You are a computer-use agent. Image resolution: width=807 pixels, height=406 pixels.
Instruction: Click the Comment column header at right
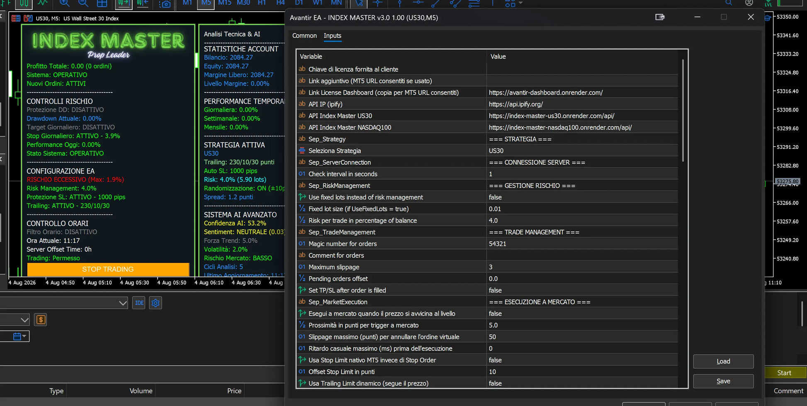788,391
